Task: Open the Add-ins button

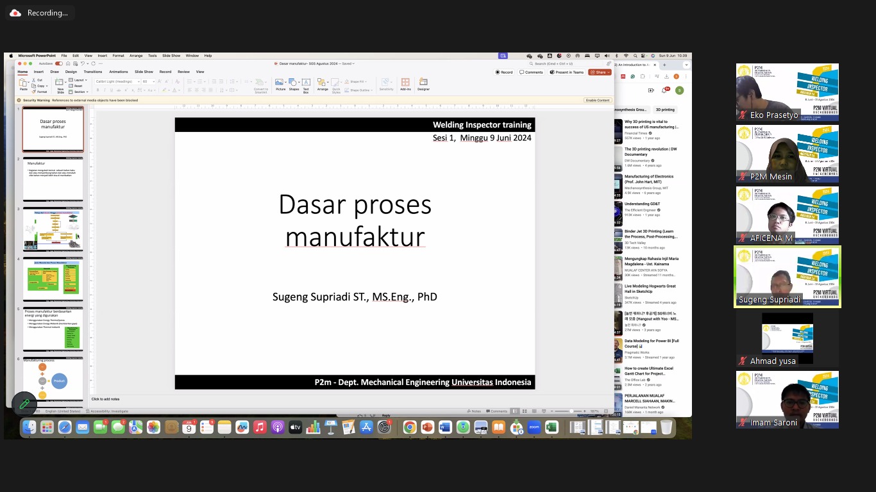Action: [405, 83]
